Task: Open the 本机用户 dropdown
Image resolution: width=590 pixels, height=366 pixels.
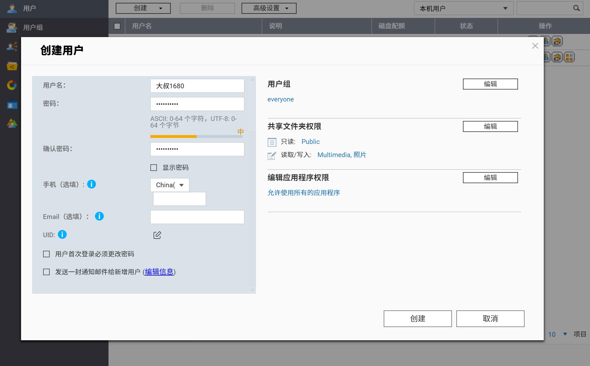Action: click(x=463, y=8)
